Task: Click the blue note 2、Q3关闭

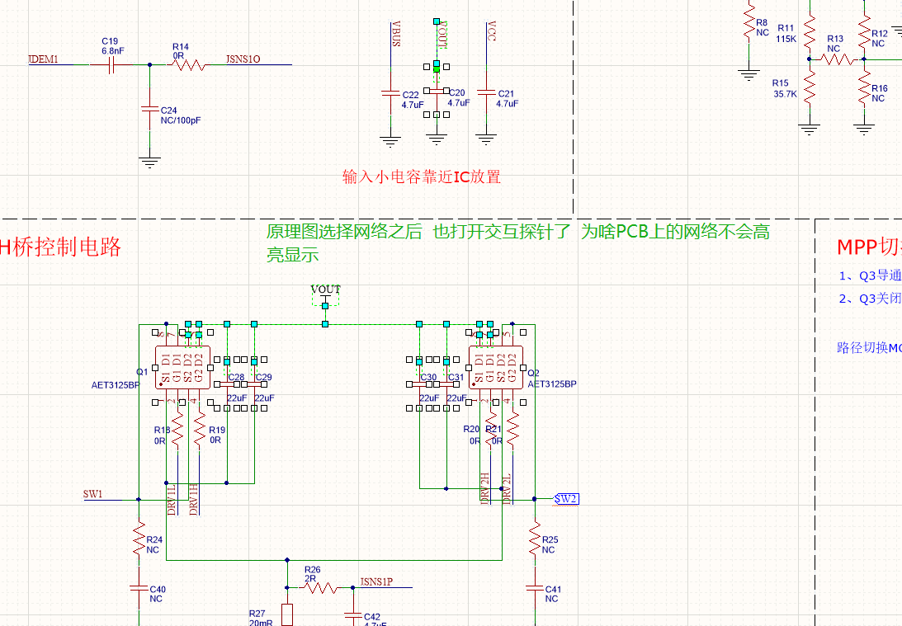Action: tap(870, 299)
